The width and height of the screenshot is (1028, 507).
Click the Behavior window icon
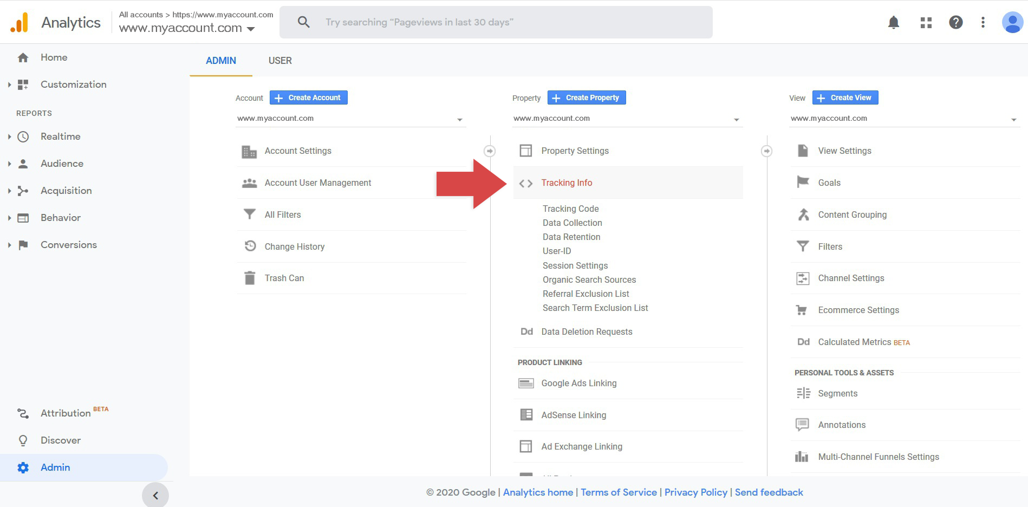click(x=23, y=218)
